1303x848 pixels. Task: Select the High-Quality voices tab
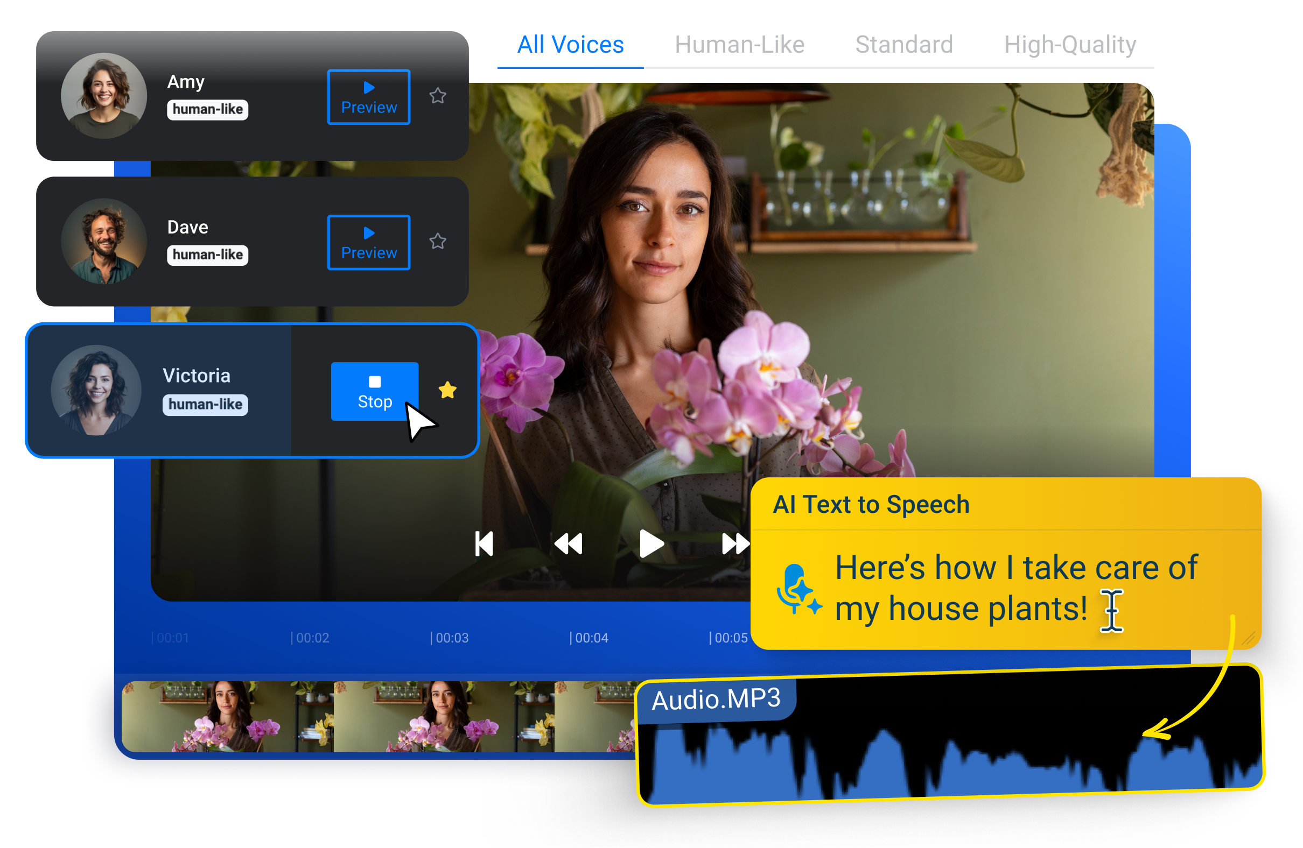1070,45
